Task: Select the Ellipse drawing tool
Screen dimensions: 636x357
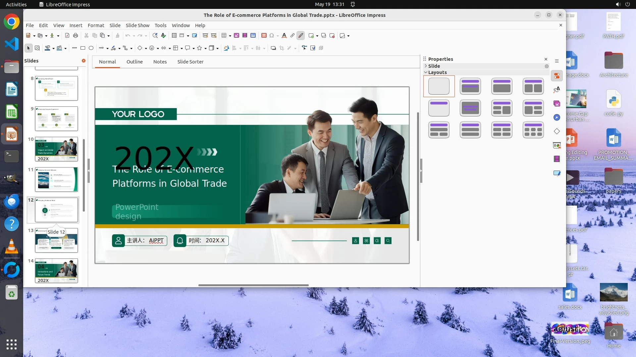Action: [91, 48]
